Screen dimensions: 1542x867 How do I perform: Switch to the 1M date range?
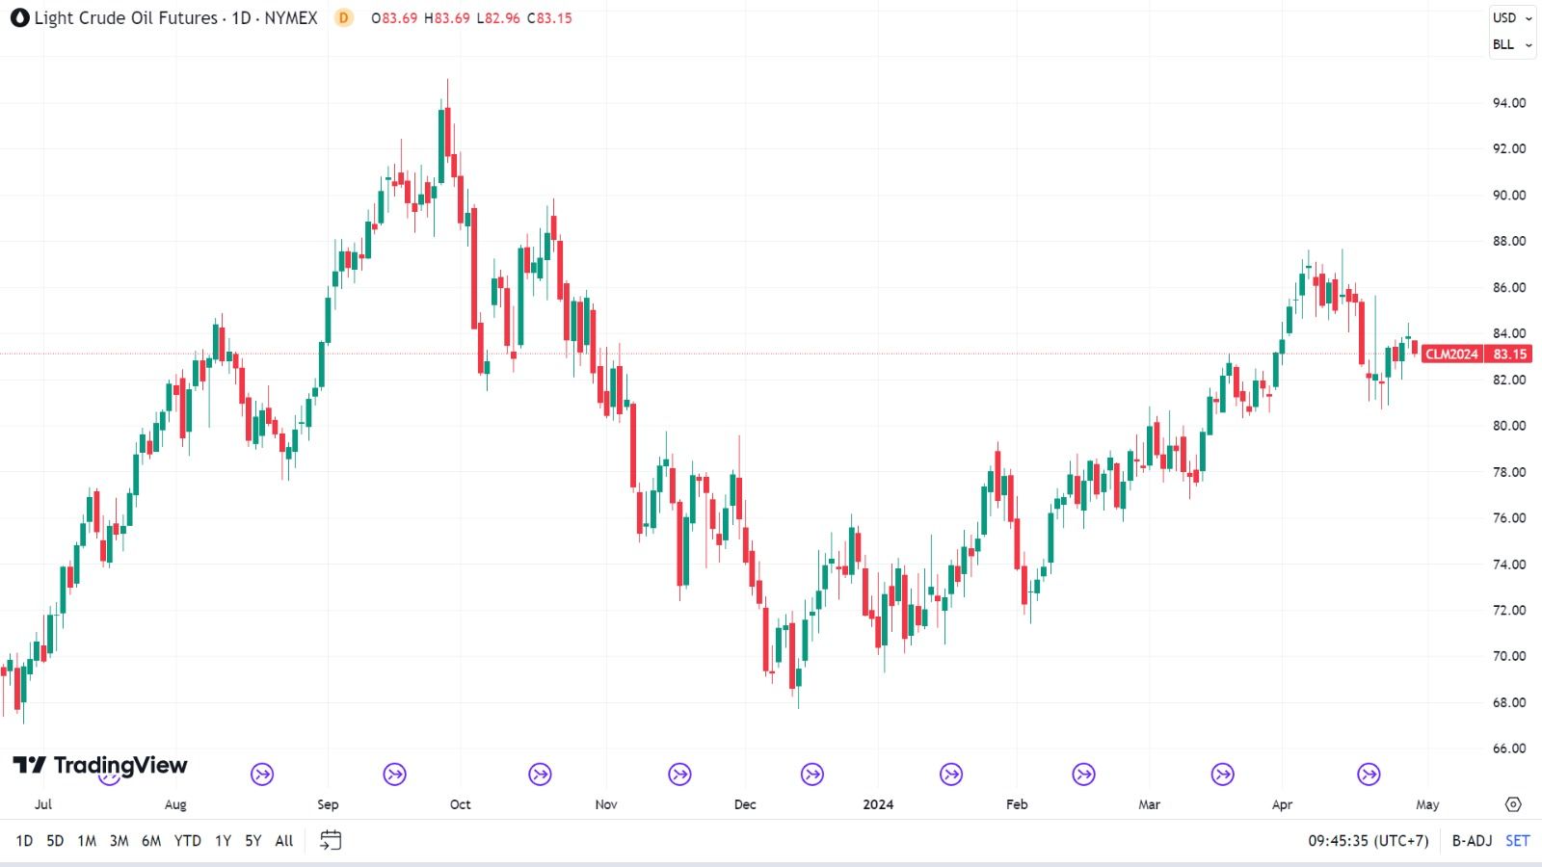[x=87, y=841]
